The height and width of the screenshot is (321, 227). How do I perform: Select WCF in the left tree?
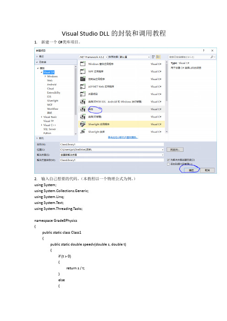click(50, 105)
